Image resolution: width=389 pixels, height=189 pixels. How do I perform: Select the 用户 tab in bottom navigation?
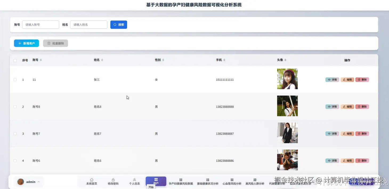click(156, 181)
